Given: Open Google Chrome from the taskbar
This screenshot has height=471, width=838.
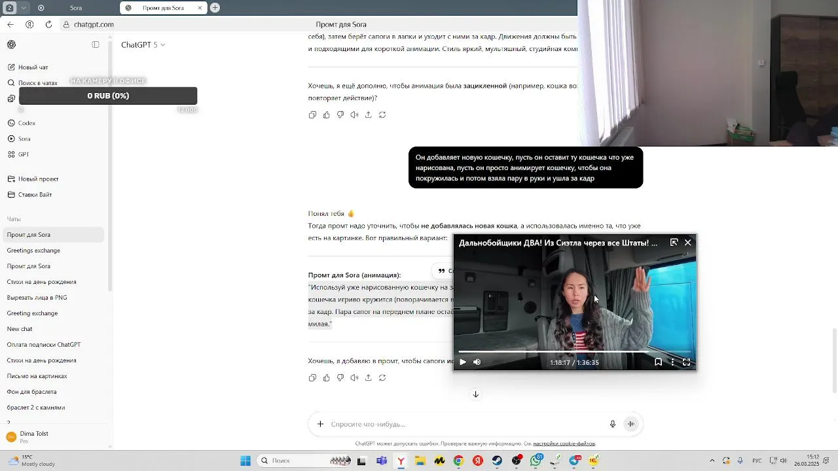Looking at the screenshot, I should (x=458, y=461).
